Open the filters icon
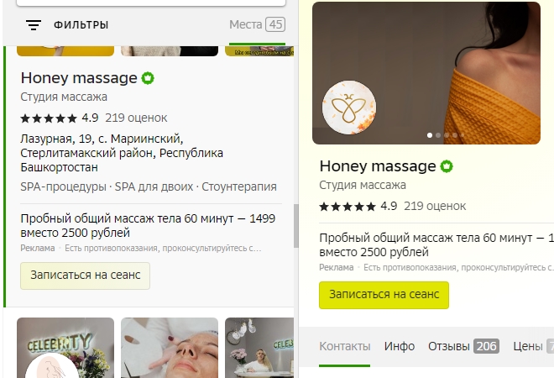554x378 pixels. point(34,25)
